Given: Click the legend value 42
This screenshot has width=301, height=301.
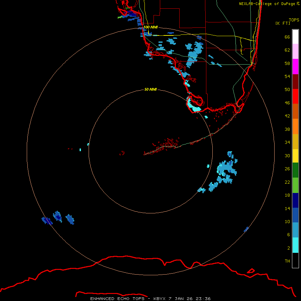Looking at the screenshot, I should pos(287,116).
